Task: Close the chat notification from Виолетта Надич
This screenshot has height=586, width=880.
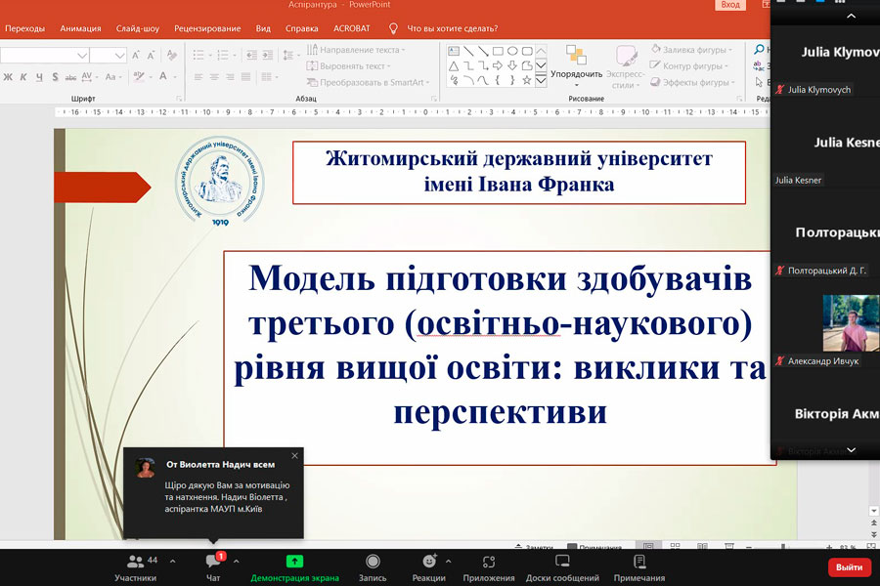Action: point(294,455)
